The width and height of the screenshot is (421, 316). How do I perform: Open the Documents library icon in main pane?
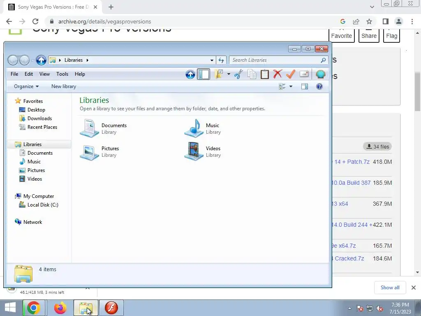point(89,128)
